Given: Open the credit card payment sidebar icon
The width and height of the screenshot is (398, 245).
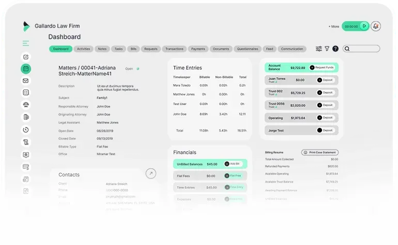Looking at the screenshot, I should (26, 167).
